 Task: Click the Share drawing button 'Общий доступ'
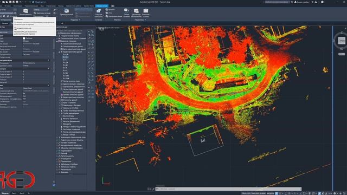(x=39, y=2)
